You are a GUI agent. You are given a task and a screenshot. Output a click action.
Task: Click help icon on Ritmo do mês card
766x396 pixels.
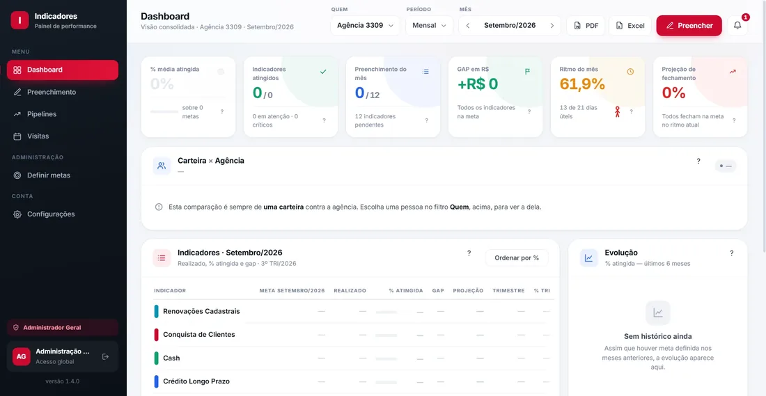coord(631,112)
